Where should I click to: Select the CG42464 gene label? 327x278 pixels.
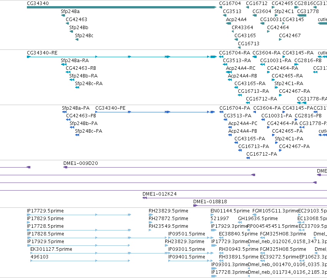coord(278,28)
